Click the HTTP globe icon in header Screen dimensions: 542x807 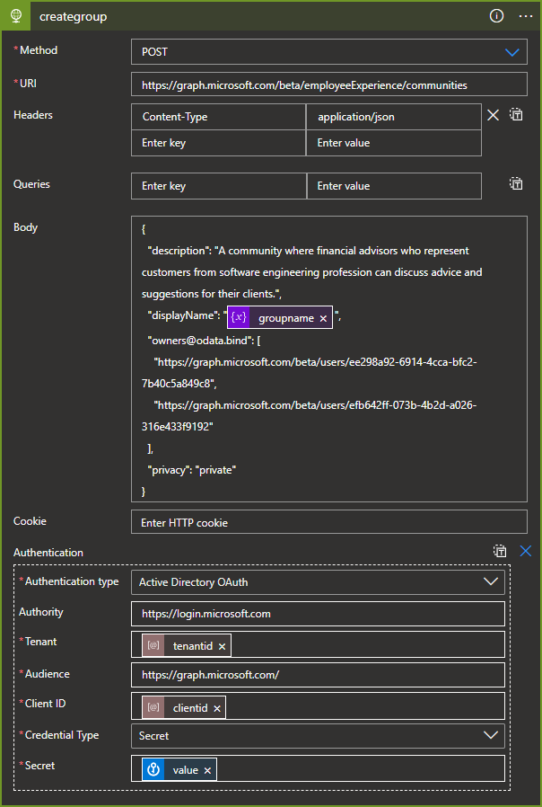(x=15, y=16)
